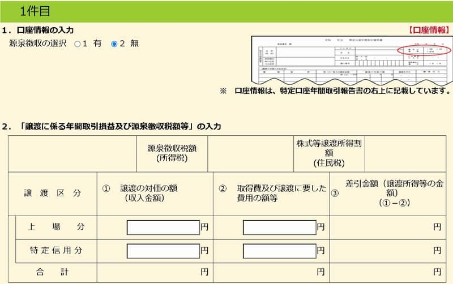This screenshot has height=284, width=453.
Task: Click the ① 譲渡の対価の額 column header
Action: (x=155, y=193)
